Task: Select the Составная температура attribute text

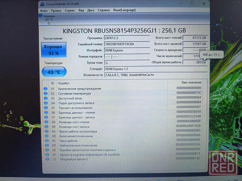Action: (x=74, y=93)
